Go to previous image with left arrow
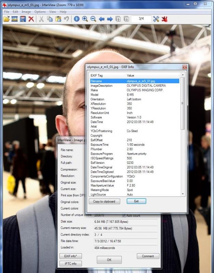 (102, 19)
